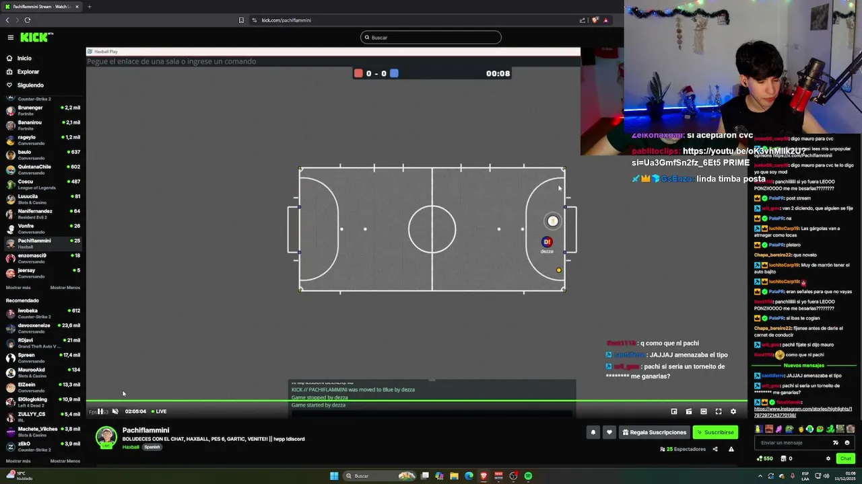The image size is (862, 484).
Task: Follow channel with heart button
Action: point(609,432)
